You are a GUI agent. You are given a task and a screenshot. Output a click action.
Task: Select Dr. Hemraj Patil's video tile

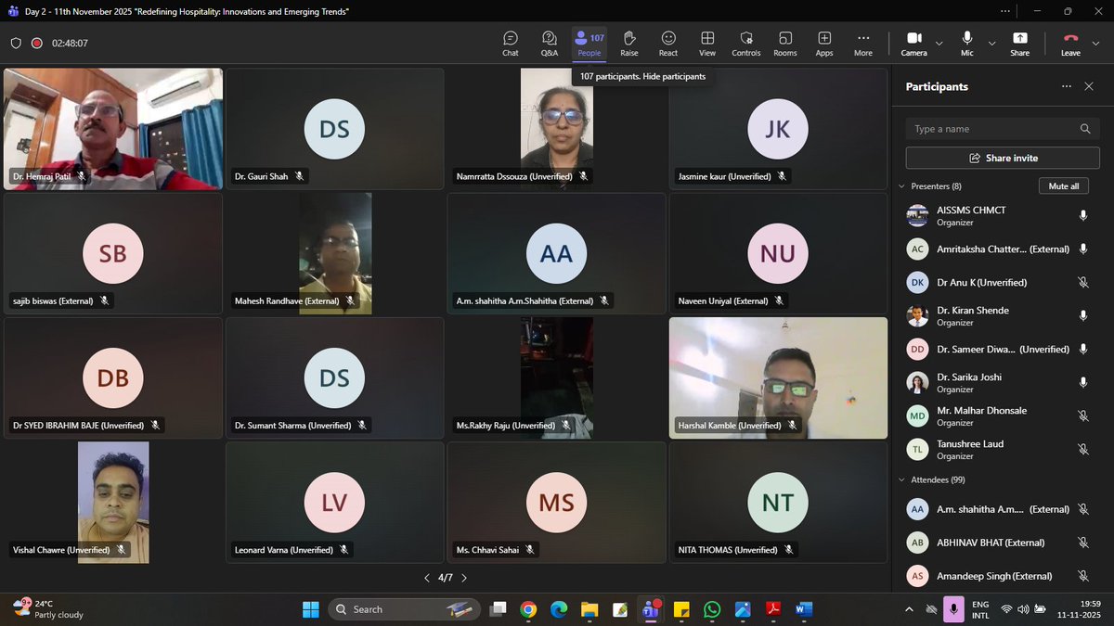click(113, 129)
